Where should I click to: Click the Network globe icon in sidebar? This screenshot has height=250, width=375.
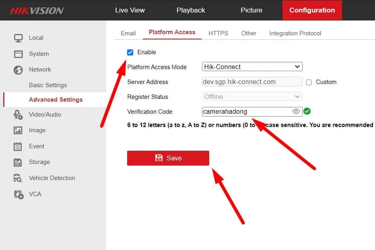point(18,70)
